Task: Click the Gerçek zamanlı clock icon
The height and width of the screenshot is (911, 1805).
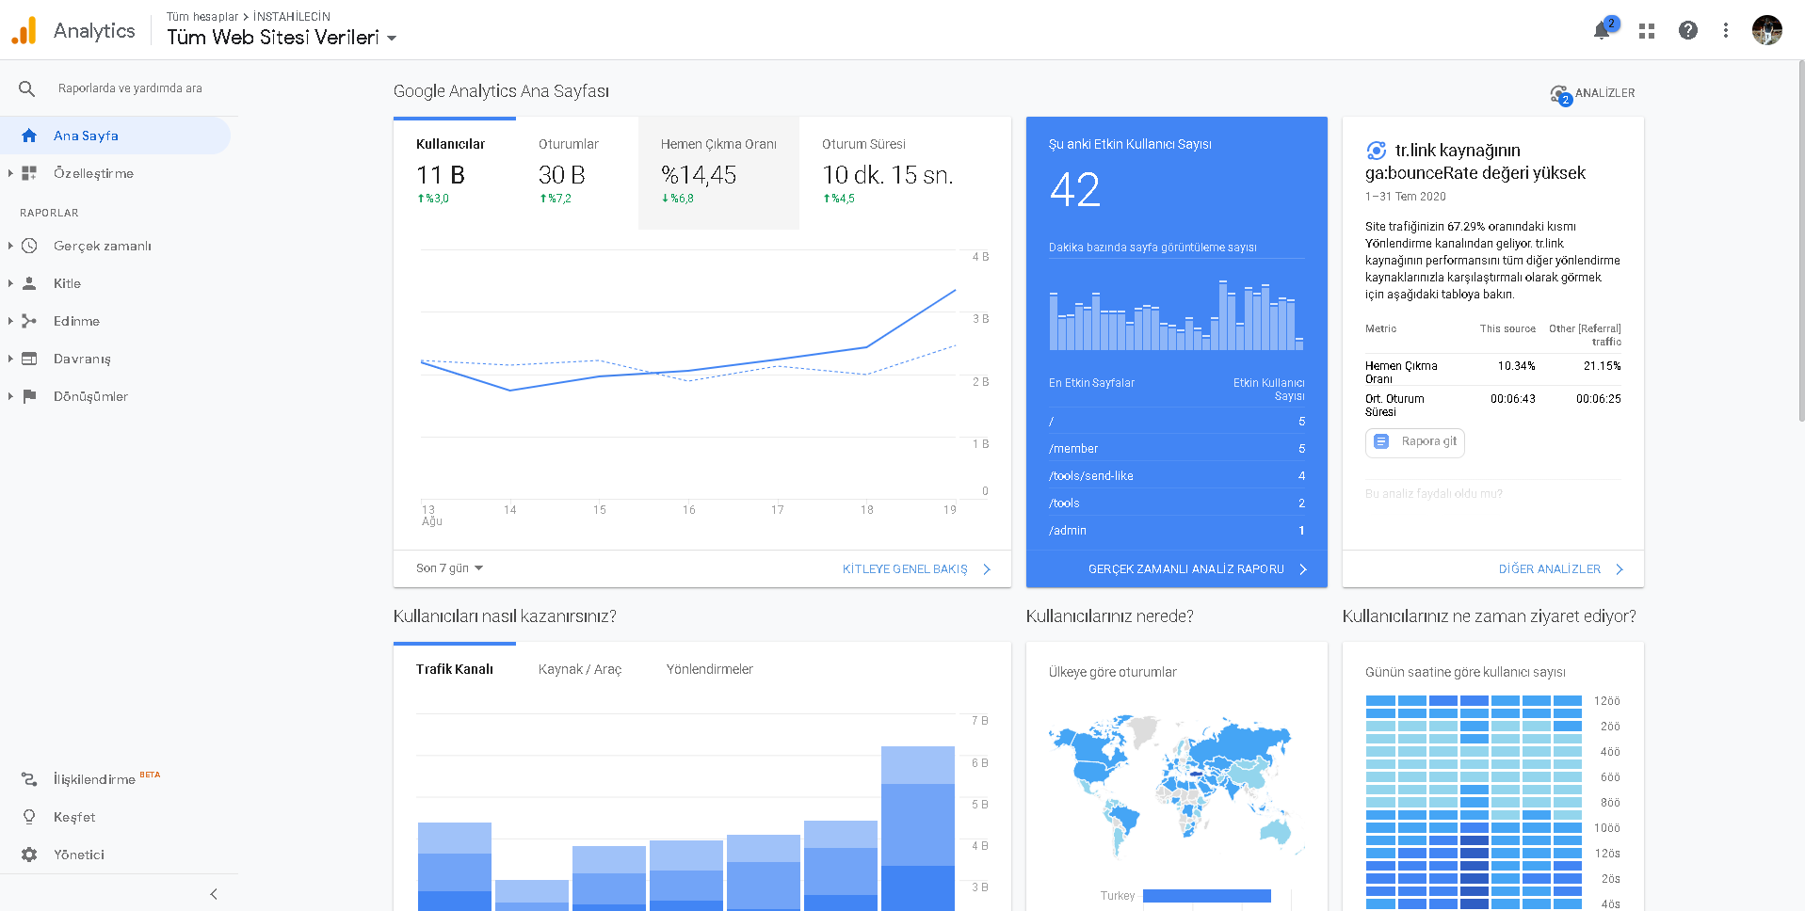Action: 29,246
